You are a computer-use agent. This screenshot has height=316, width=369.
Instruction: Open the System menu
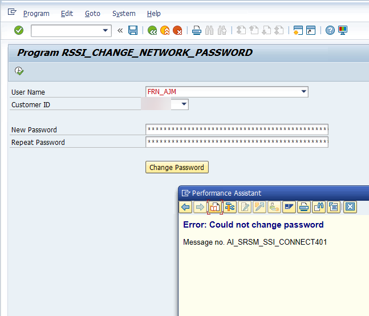click(124, 14)
